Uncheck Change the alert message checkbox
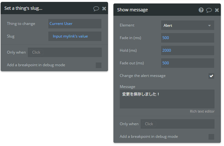The height and width of the screenshot is (146, 224). (x=211, y=76)
